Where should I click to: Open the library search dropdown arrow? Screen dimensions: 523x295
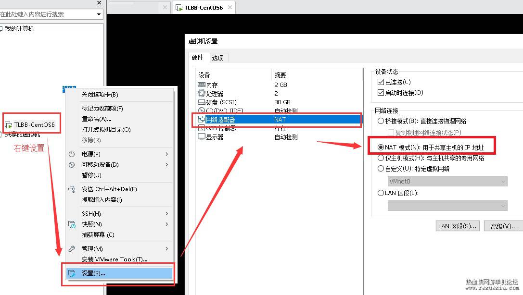click(x=99, y=14)
